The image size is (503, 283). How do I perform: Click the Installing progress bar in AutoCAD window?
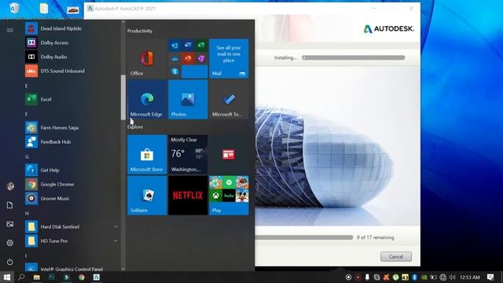(x=354, y=57)
